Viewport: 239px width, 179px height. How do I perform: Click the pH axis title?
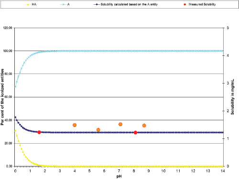(119, 176)
